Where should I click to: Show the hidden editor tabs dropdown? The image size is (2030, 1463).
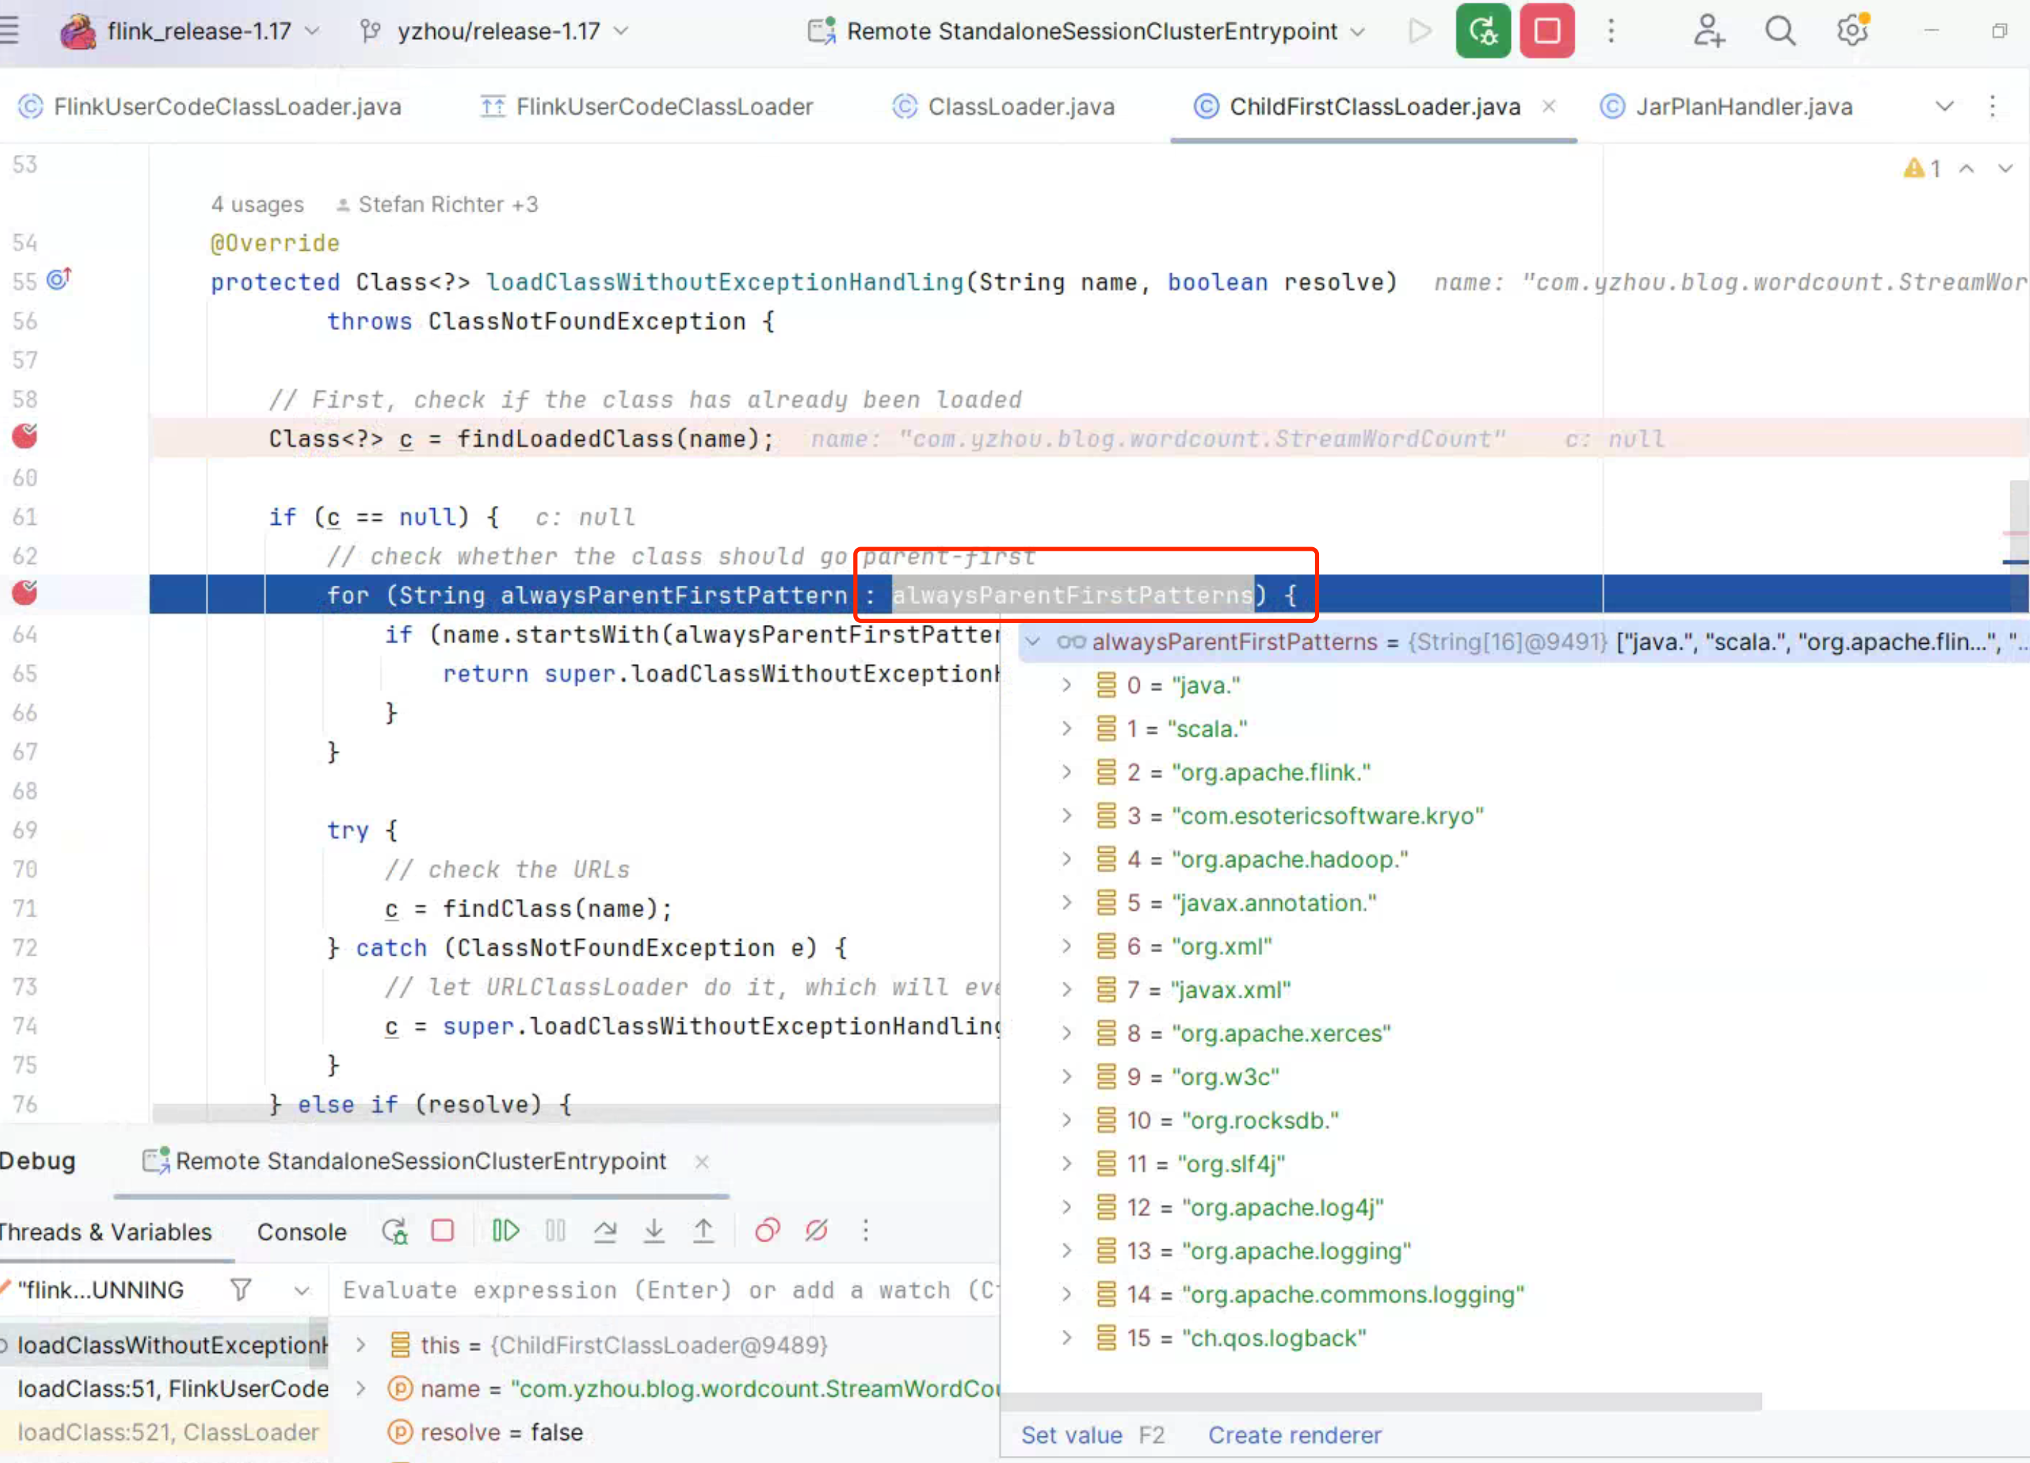tap(1944, 107)
